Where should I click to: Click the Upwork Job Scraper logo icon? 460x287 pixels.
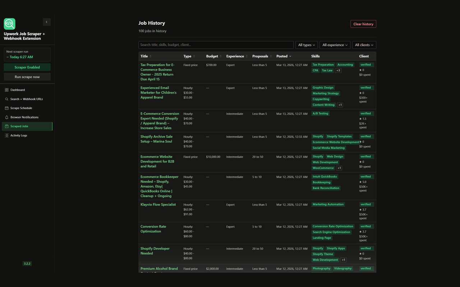10,24
